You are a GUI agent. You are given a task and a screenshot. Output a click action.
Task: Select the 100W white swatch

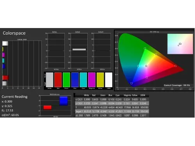pyautogui.click(x=109, y=80)
